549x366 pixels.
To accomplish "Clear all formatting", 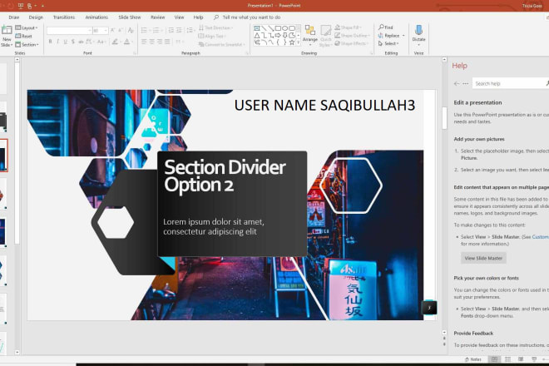I will pyautogui.click(x=131, y=31).
